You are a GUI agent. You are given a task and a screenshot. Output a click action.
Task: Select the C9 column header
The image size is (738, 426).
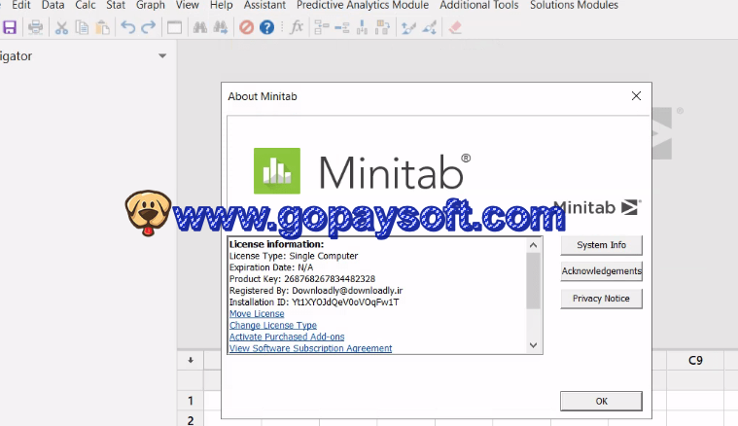click(695, 361)
